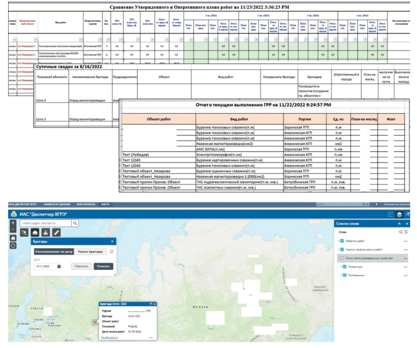417x348 pixels.
Task: Expand the Проектные sublayer
Action: (342, 267)
